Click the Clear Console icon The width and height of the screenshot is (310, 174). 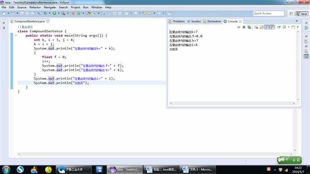click(x=256, y=27)
